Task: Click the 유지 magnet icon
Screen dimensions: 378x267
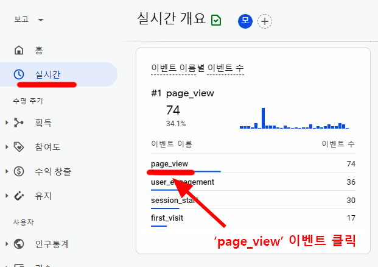Action: [19, 196]
